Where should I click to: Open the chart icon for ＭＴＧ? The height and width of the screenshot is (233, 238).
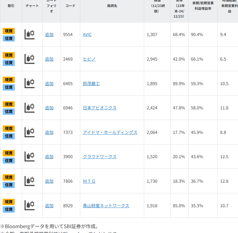(x=29, y=181)
